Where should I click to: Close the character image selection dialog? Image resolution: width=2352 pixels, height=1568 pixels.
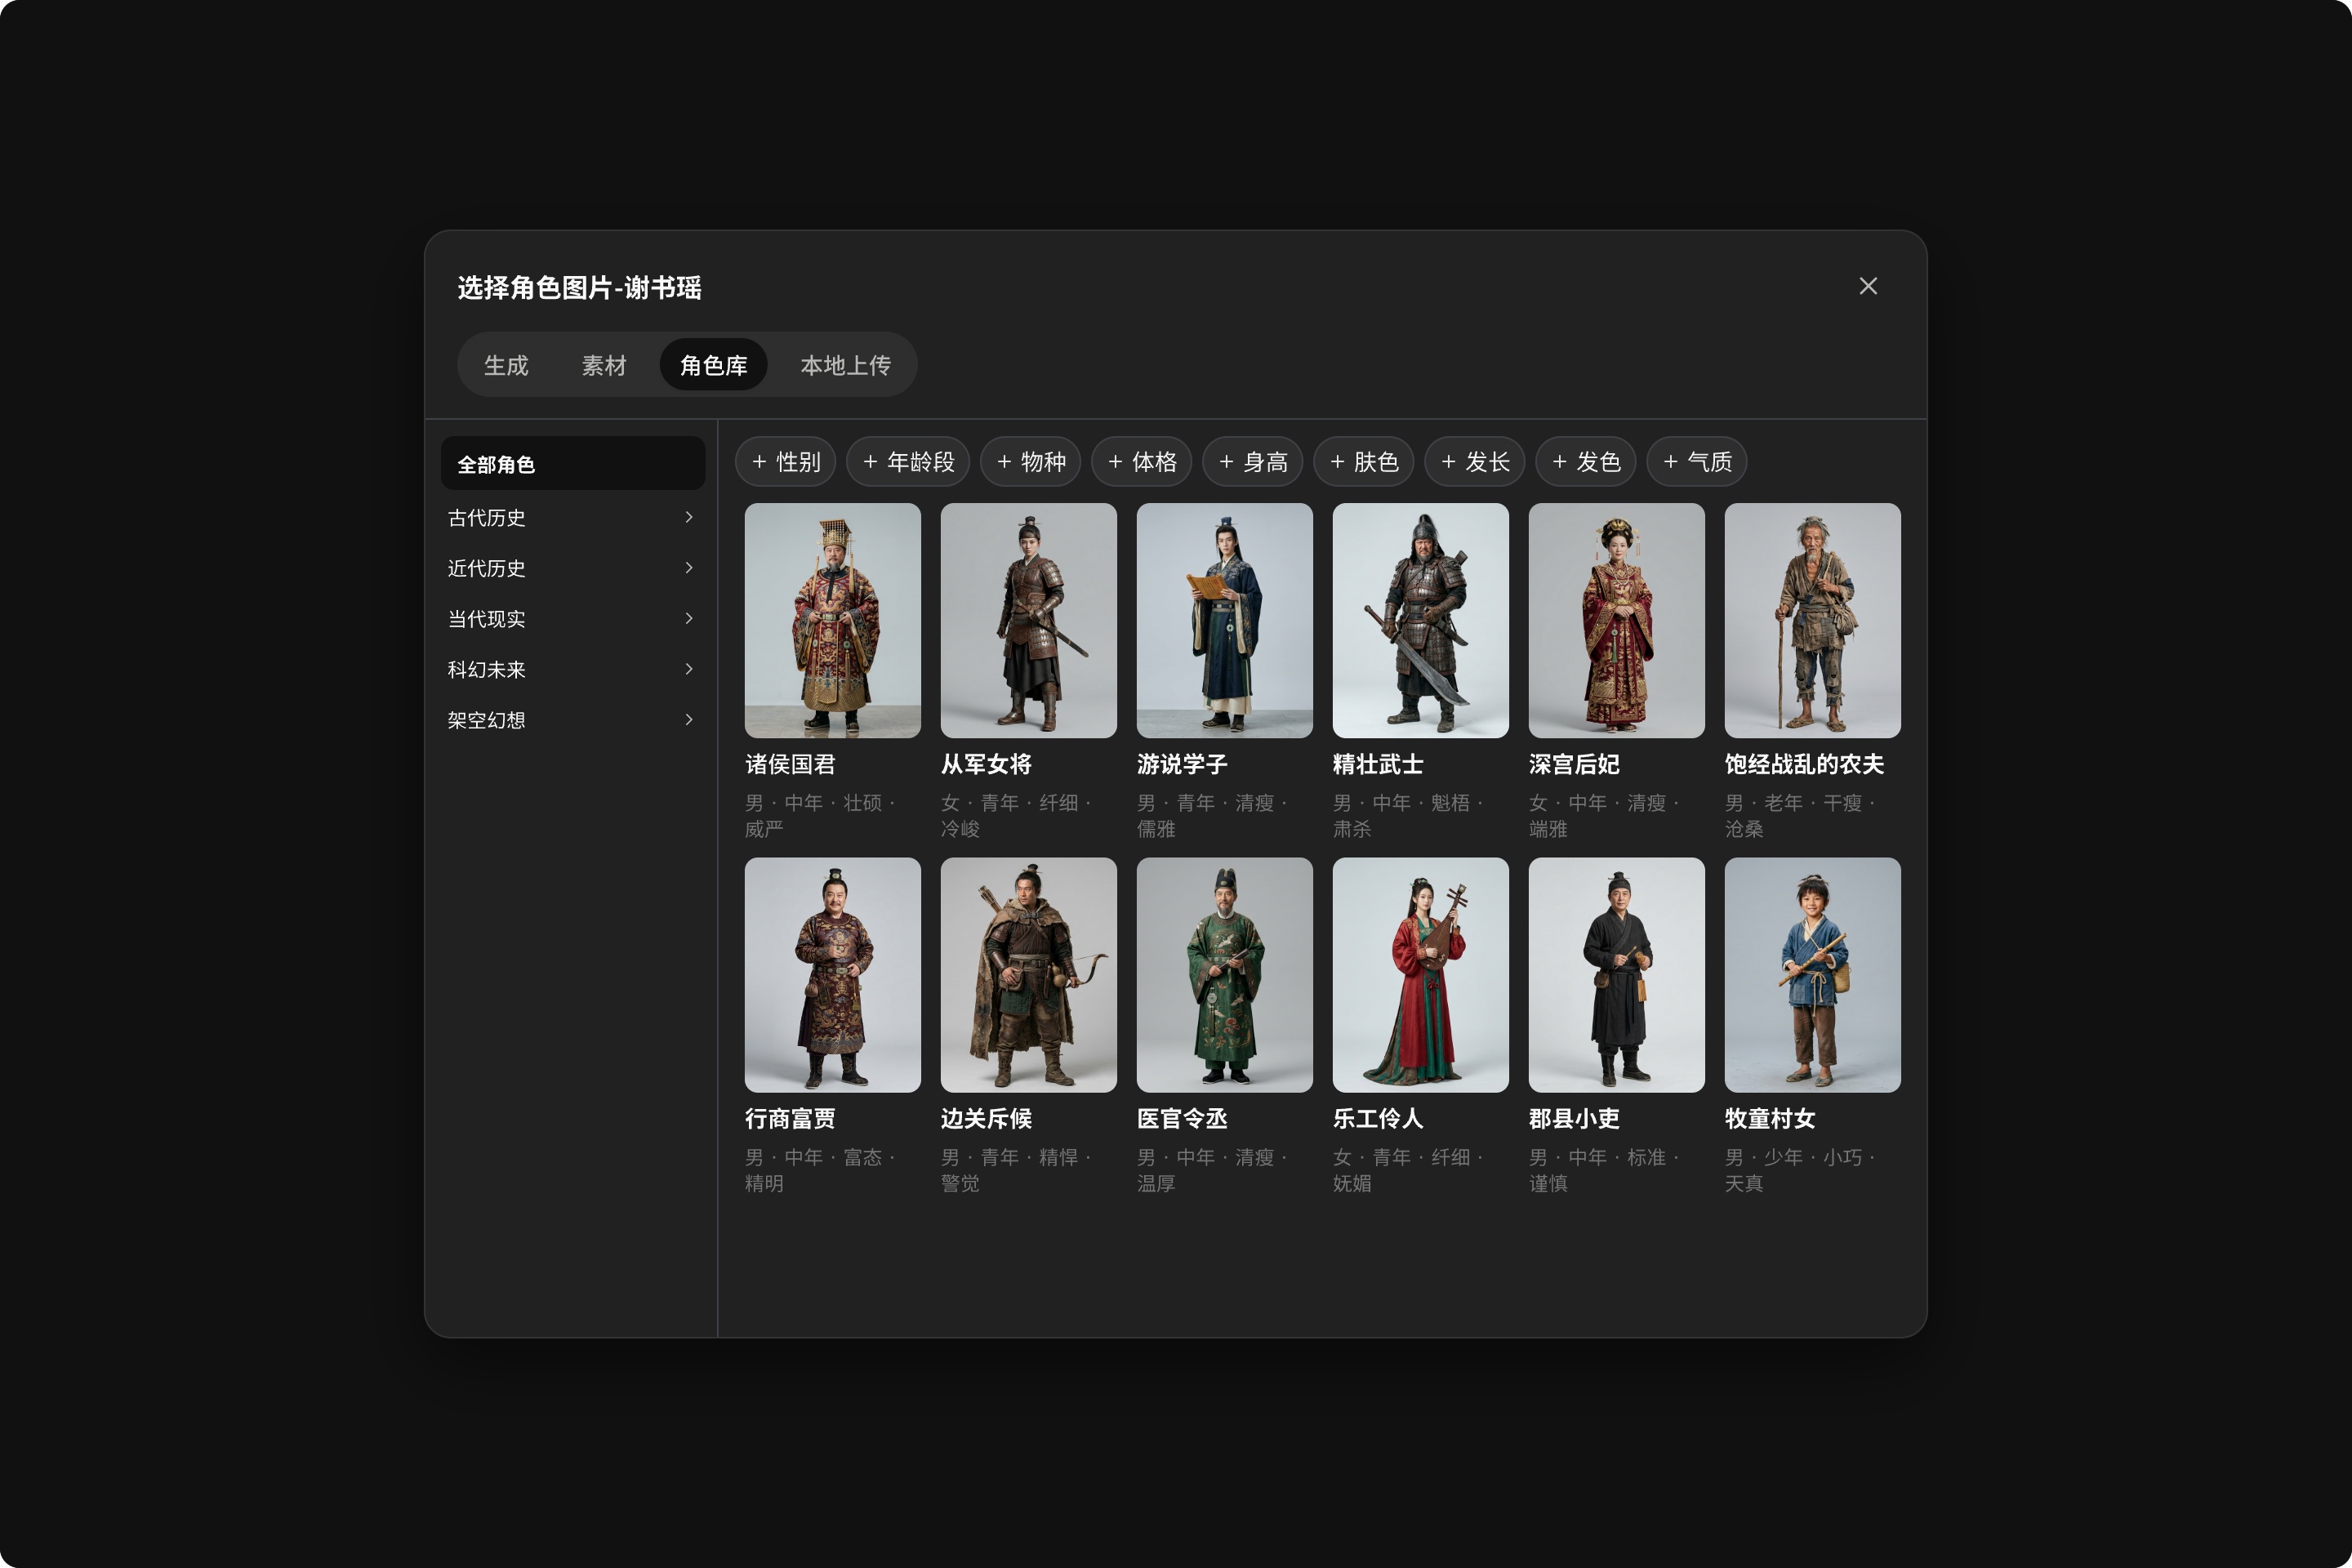point(1868,286)
